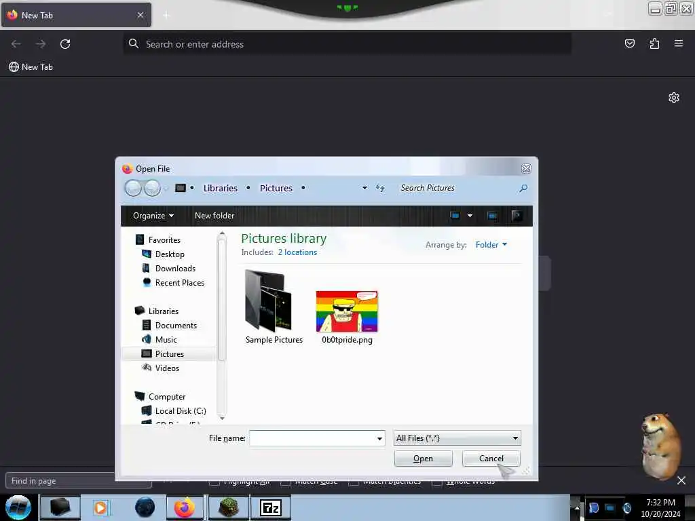Click the hamster desktop mascot
This screenshot has height=521, width=695.
660,445
